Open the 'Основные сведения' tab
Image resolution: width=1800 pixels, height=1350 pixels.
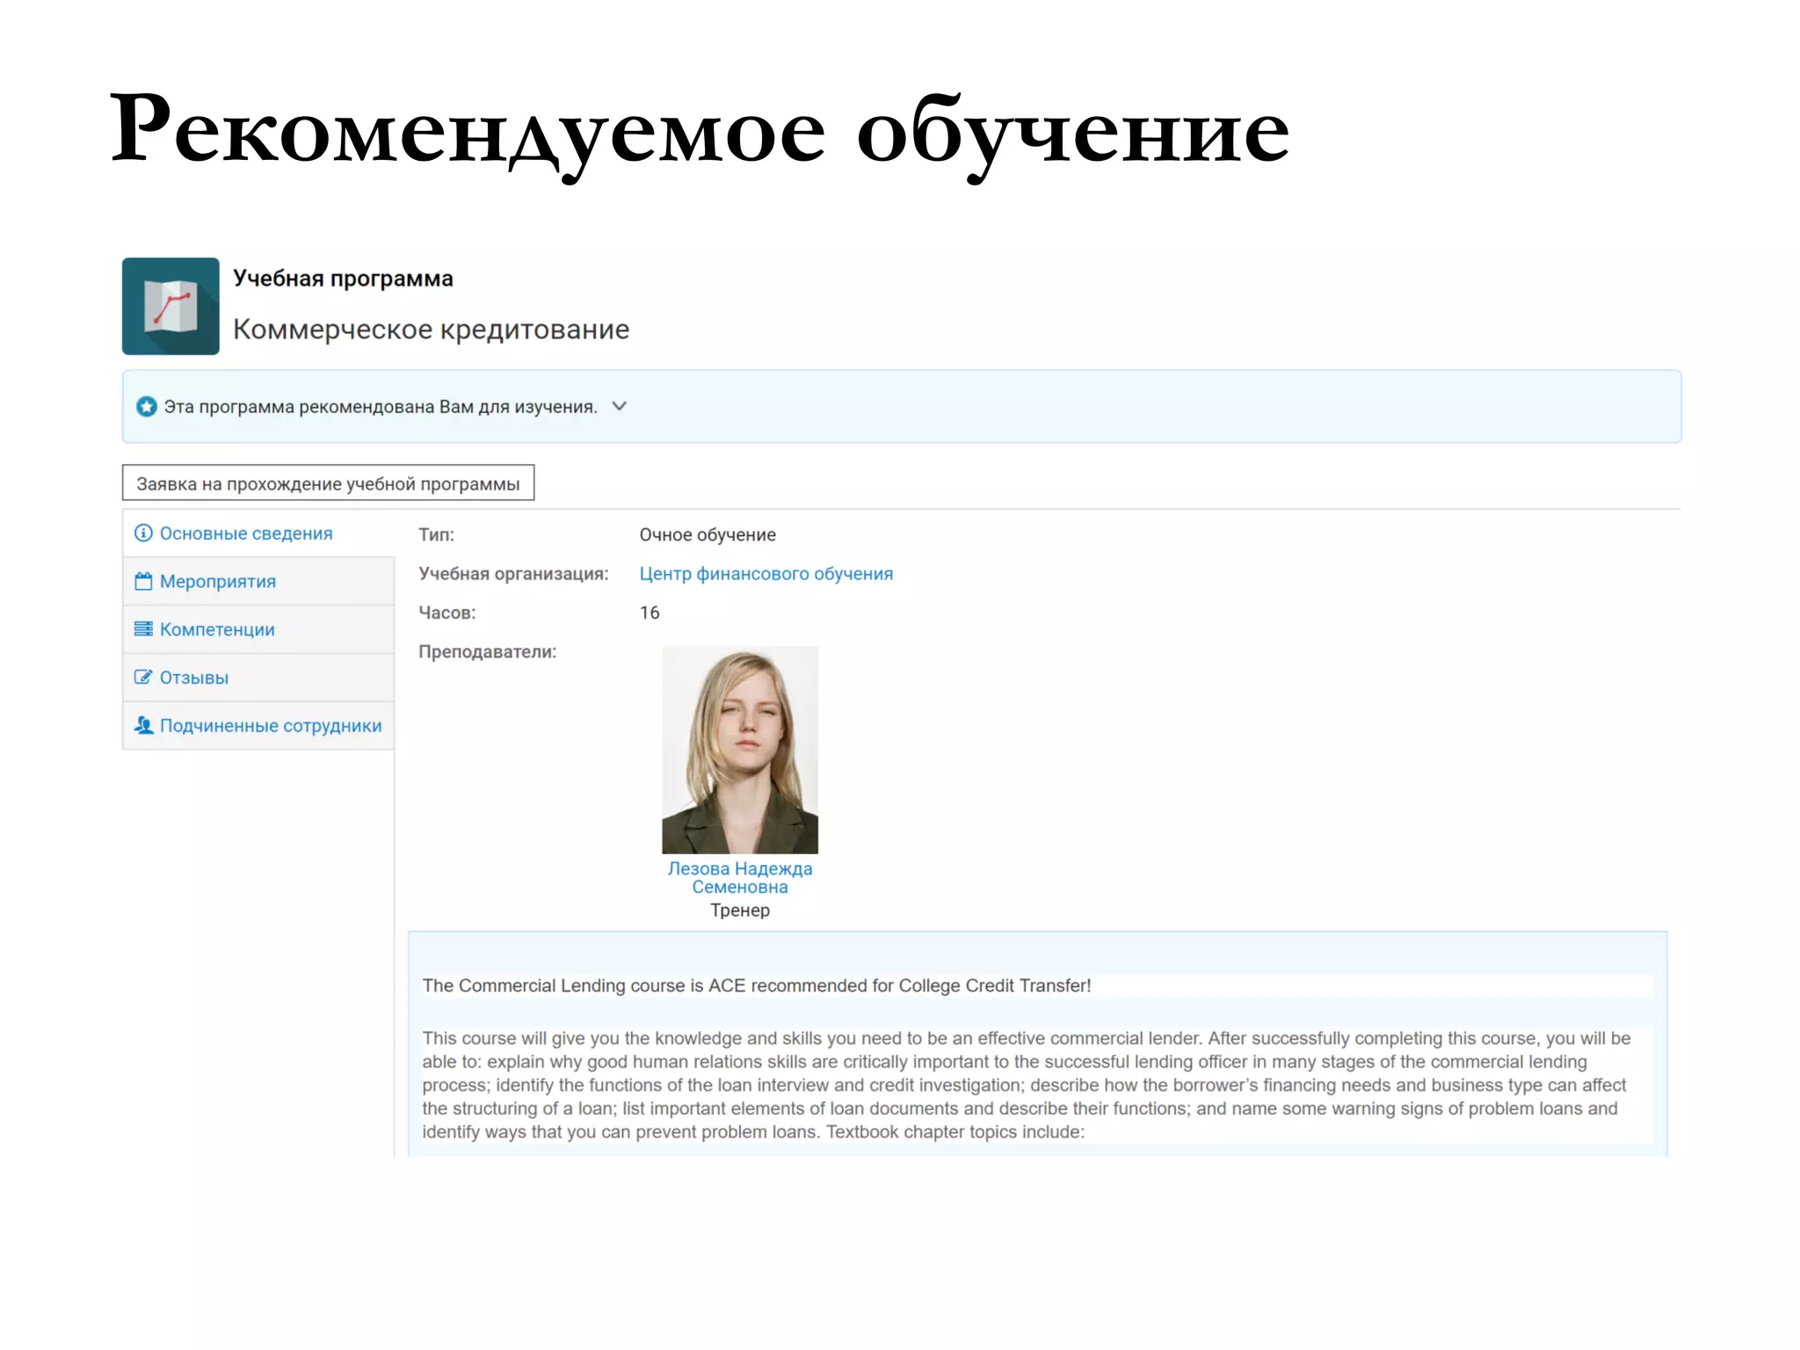coord(258,533)
